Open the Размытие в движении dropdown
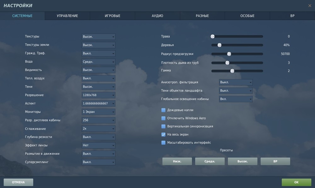The width and height of the screenshot is (315, 188). coord(98,154)
